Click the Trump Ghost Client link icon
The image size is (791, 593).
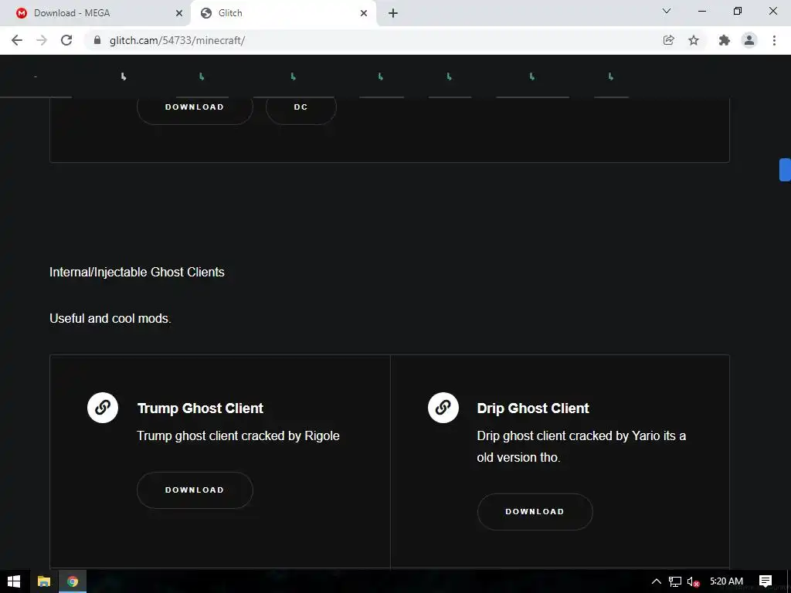pyautogui.click(x=103, y=408)
